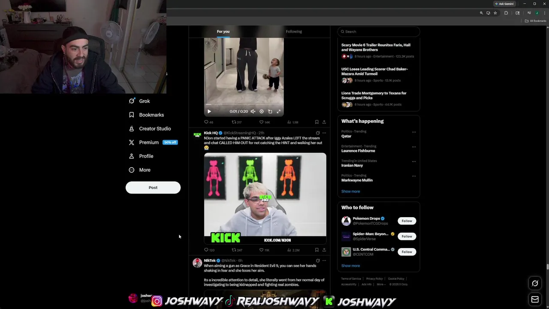
Task: Open more options for Markwayne Mullin trend
Action: 414,176
